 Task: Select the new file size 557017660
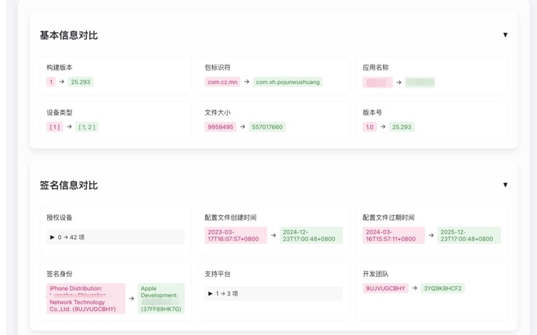(266, 127)
